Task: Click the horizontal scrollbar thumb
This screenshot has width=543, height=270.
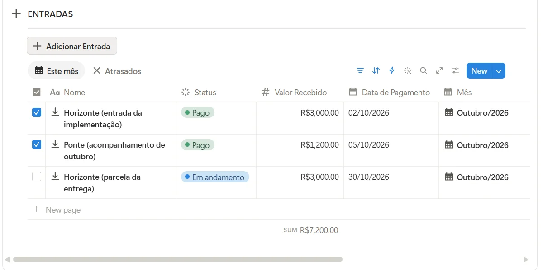Action: coord(178,260)
